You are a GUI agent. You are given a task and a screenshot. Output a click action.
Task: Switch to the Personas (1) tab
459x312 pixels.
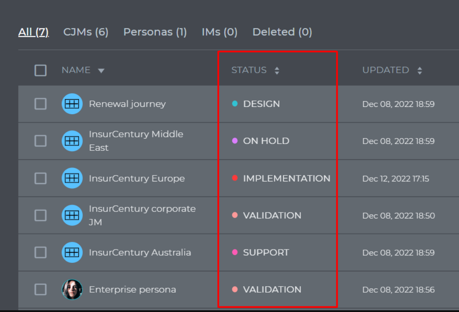pos(155,32)
